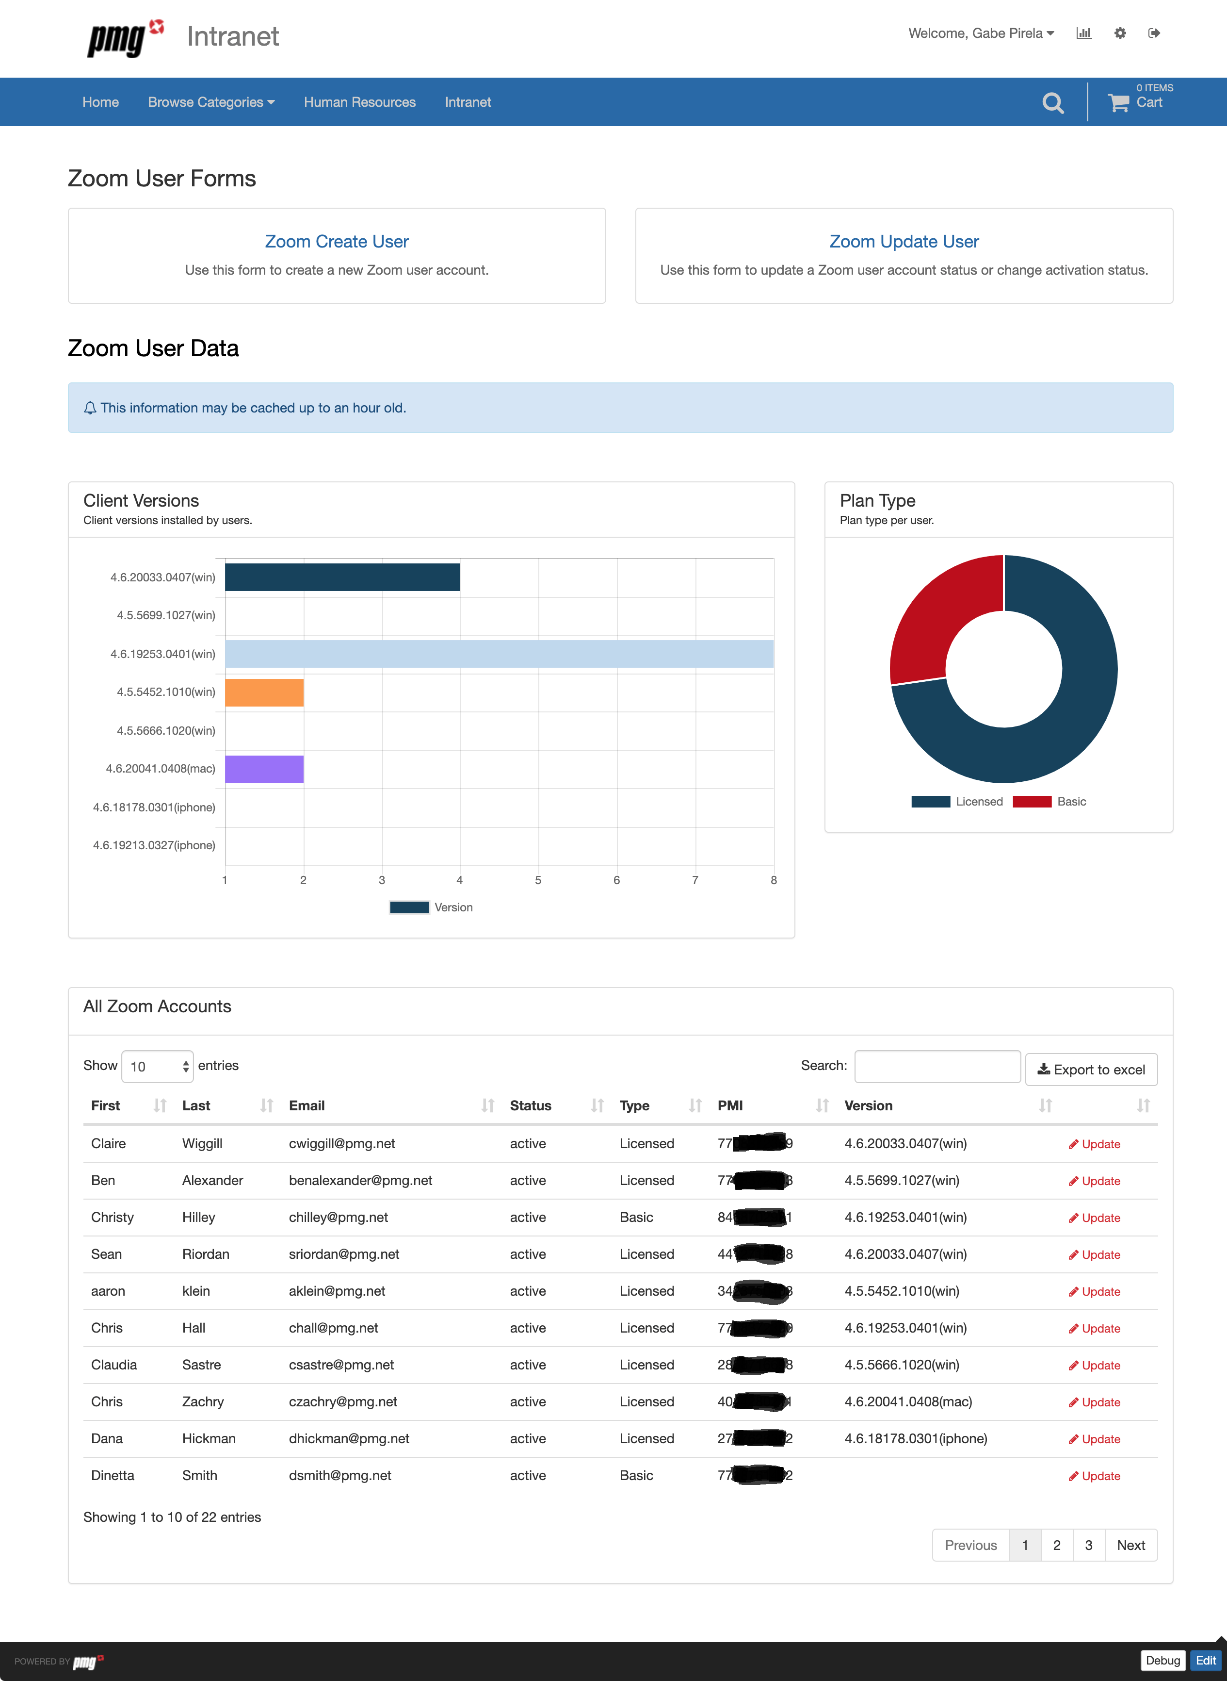Viewport: 1227px width, 1681px height.
Task: Go to the Home menu item
Action: point(100,102)
